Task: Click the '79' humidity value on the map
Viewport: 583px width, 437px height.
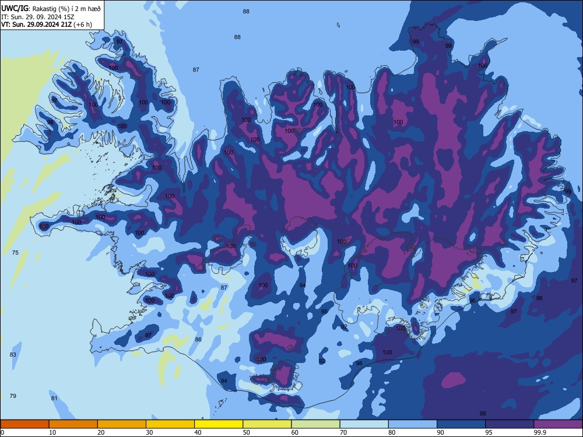Action: pos(13,396)
